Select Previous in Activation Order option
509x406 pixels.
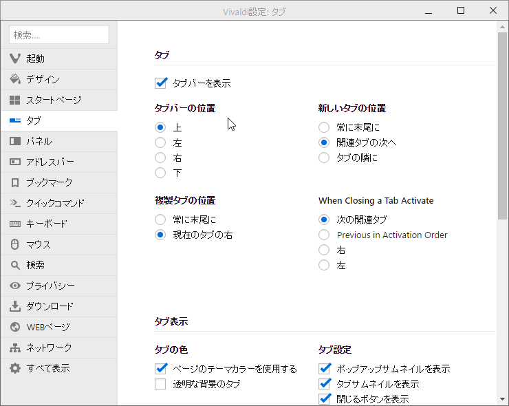pyautogui.click(x=324, y=235)
